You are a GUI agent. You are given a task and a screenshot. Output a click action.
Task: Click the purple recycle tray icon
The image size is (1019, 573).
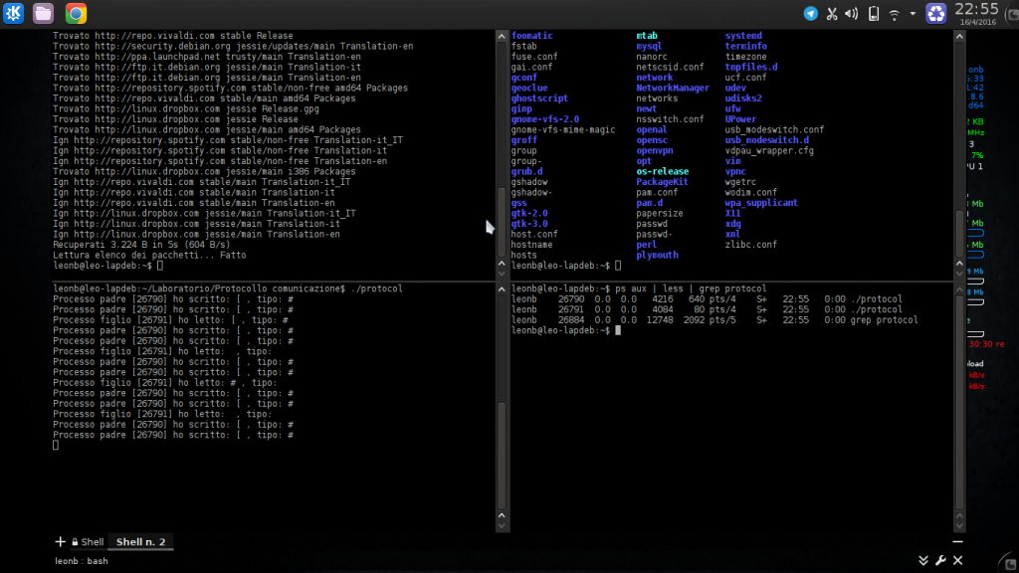[936, 13]
